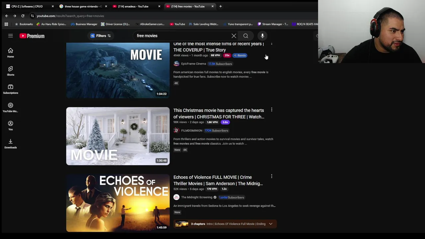The width and height of the screenshot is (425, 239).
Task: Open the CHRISTMAS FOR THREE title link
Action: click(x=218, y=114)
